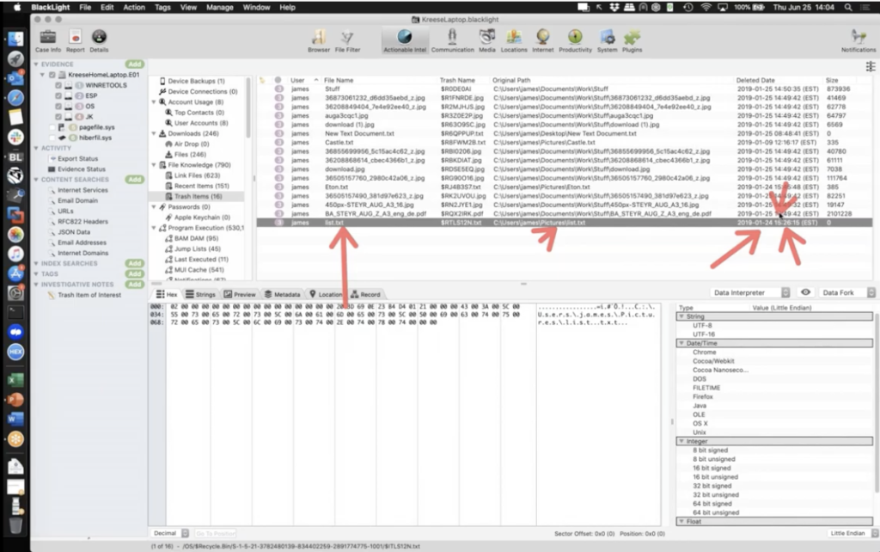Image resolution: width=880 pixels, height=552 pixels.
Task: Collapse the ACTIVITY section
Action: coord(36,148)
